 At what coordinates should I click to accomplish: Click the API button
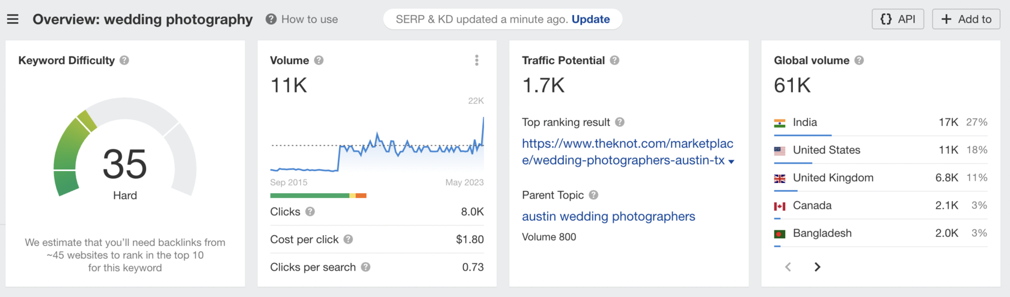(898, 19)
